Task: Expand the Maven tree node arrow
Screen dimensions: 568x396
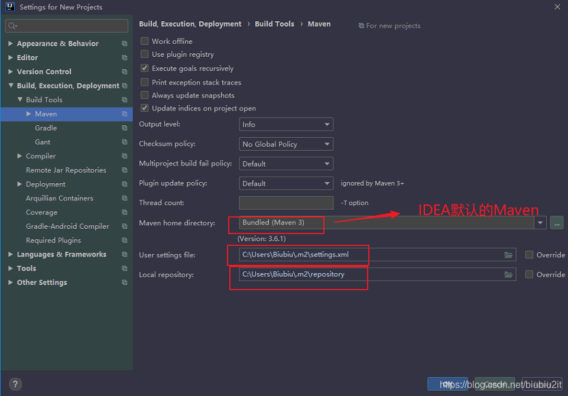Action: (x=28, y=113)
